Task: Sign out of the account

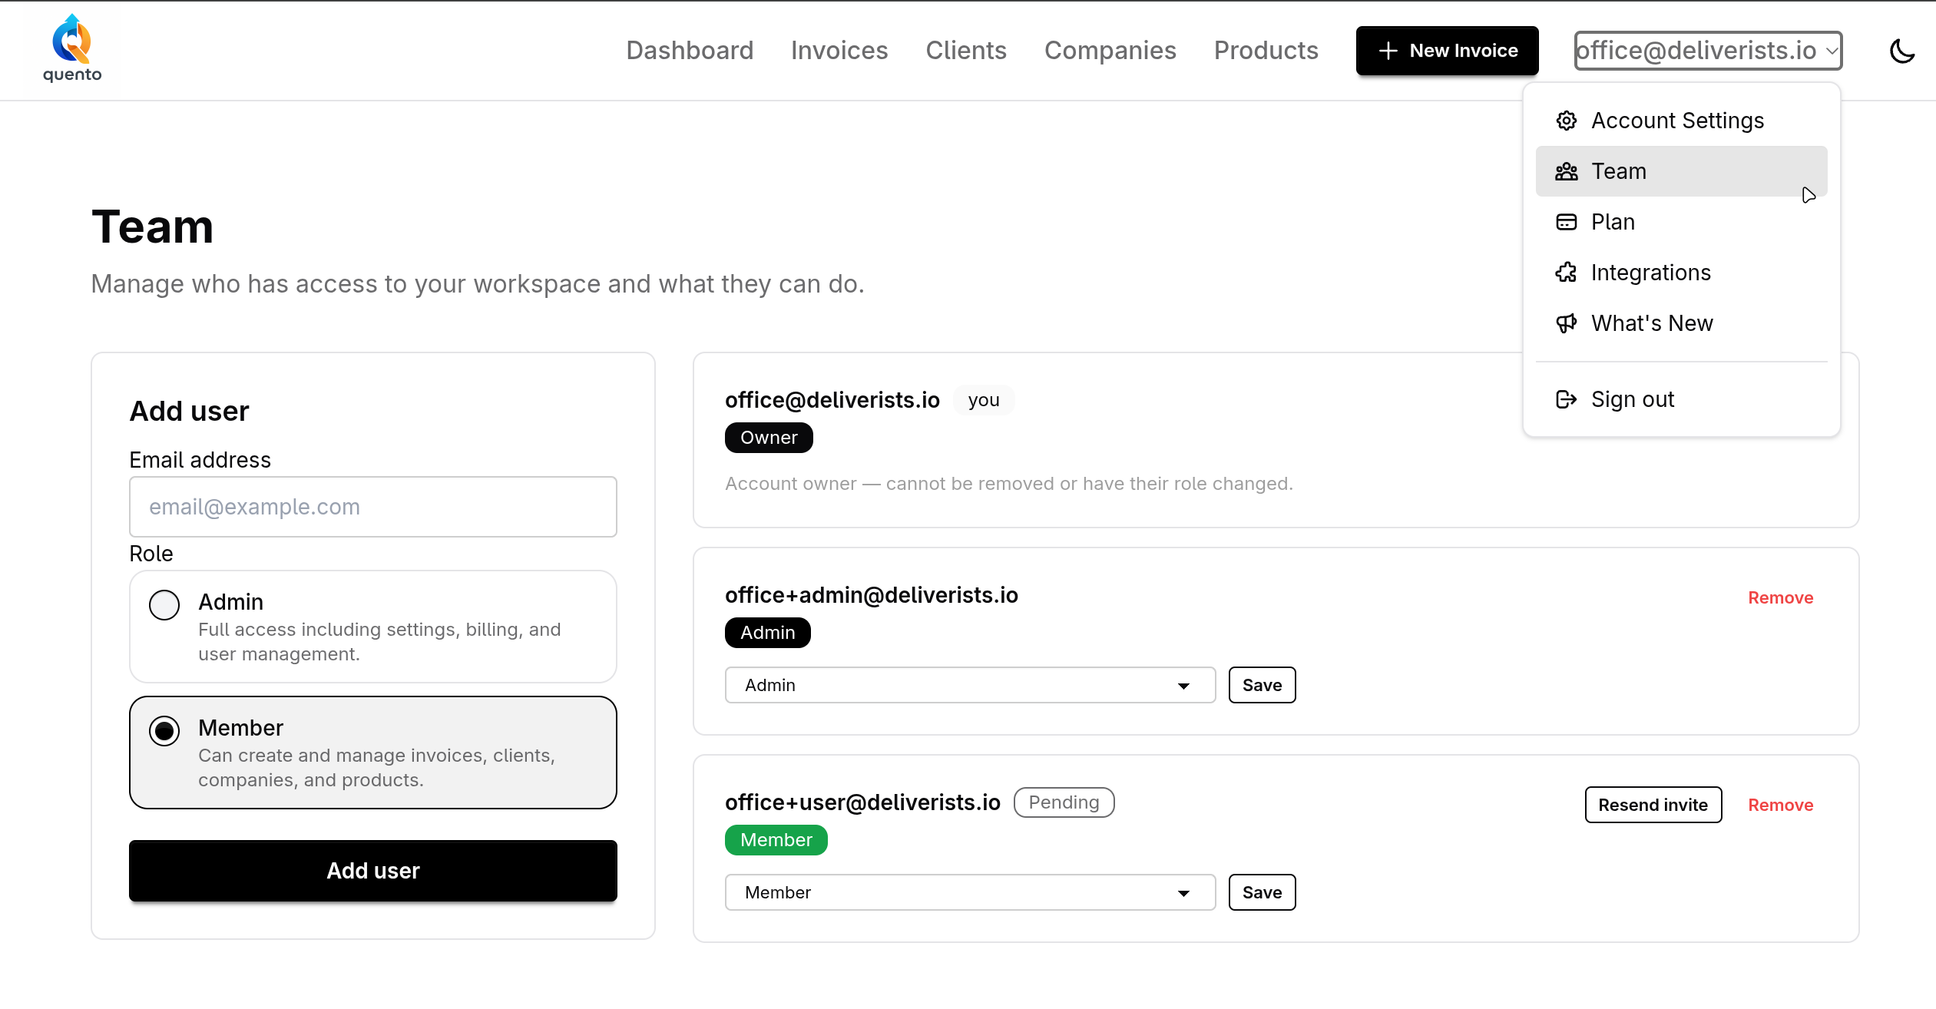Action: coord(1681,399)
